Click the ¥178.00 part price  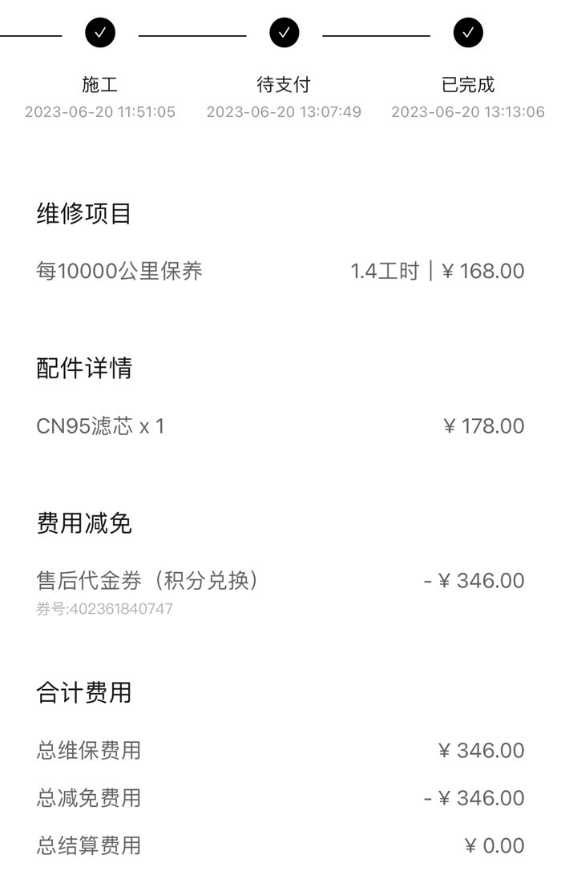click(x=484, y=425)
